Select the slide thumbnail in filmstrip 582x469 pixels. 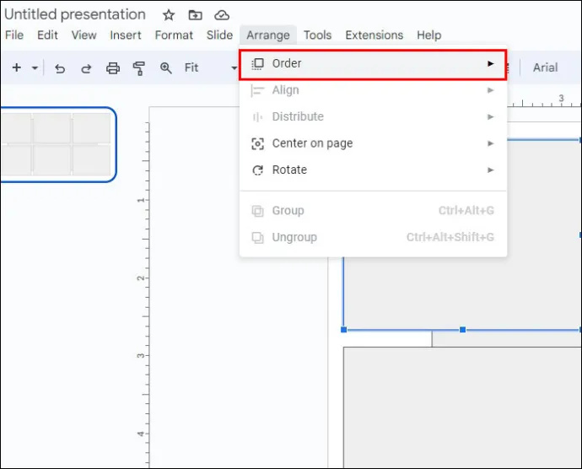click(57, 144)
